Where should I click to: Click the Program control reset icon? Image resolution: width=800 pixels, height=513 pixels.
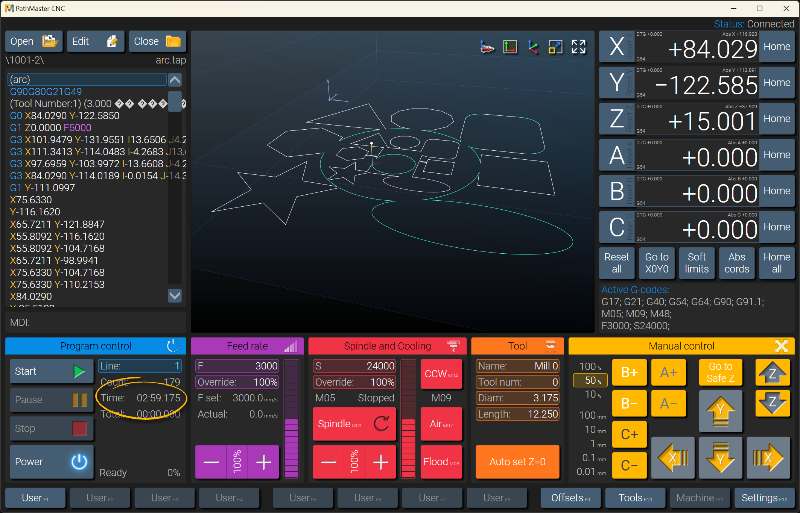[x=173, y=346]
